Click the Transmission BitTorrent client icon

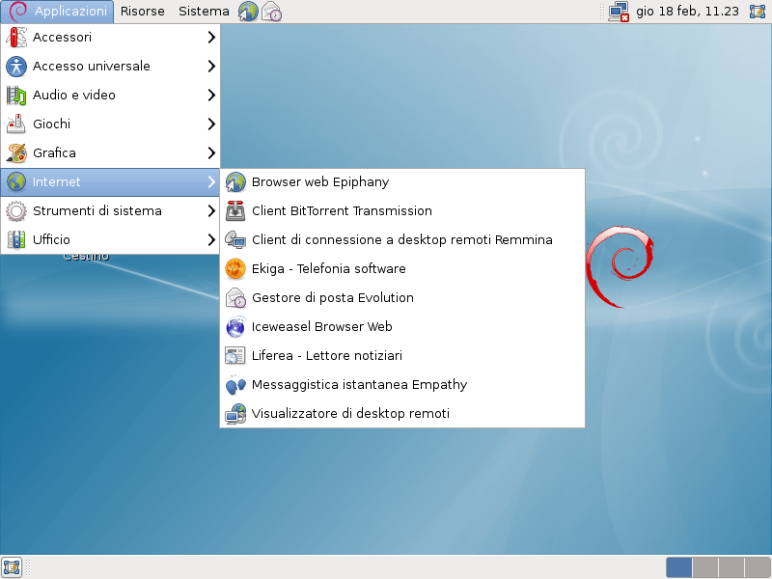[x=235, y=210]
